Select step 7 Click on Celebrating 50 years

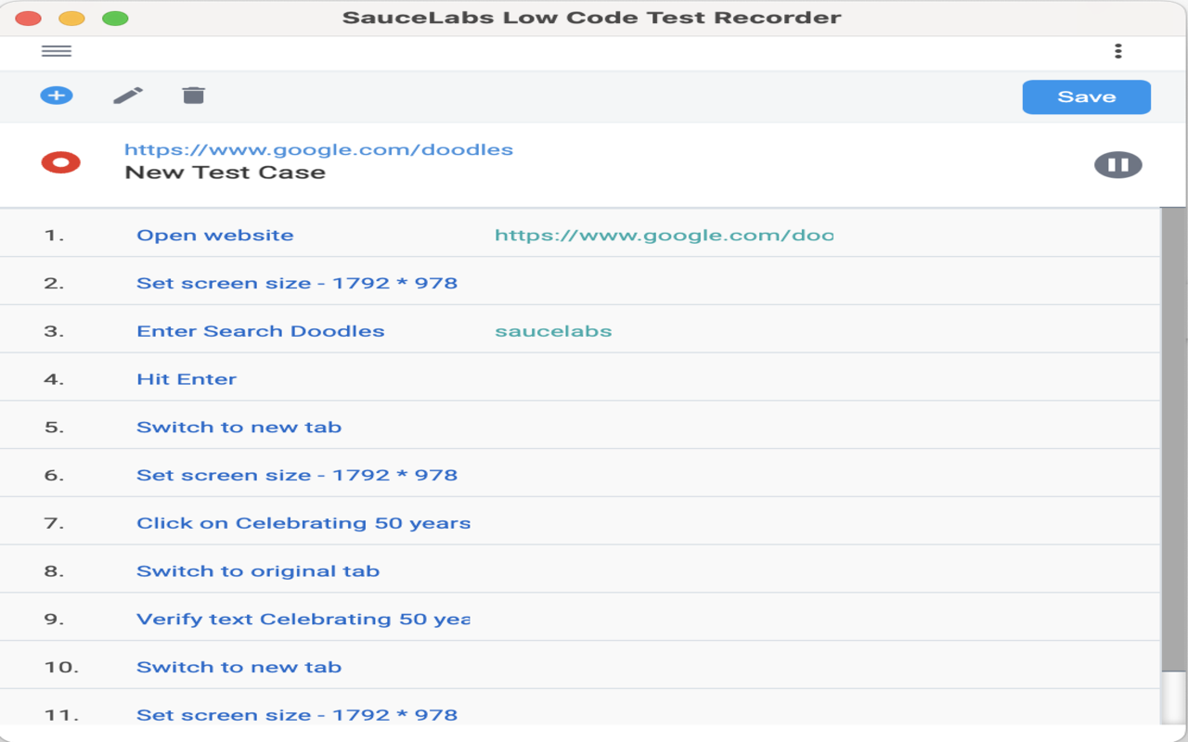303,523
